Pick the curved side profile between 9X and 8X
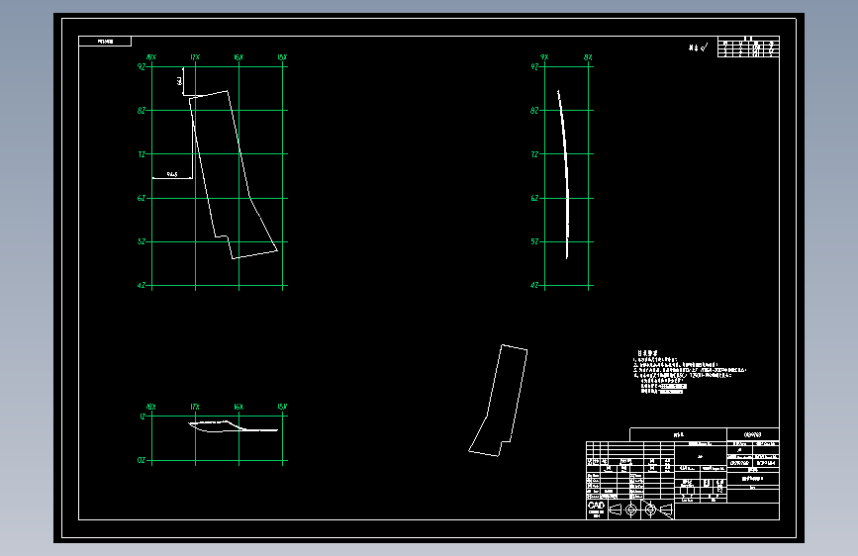 (x=564, y=174)
